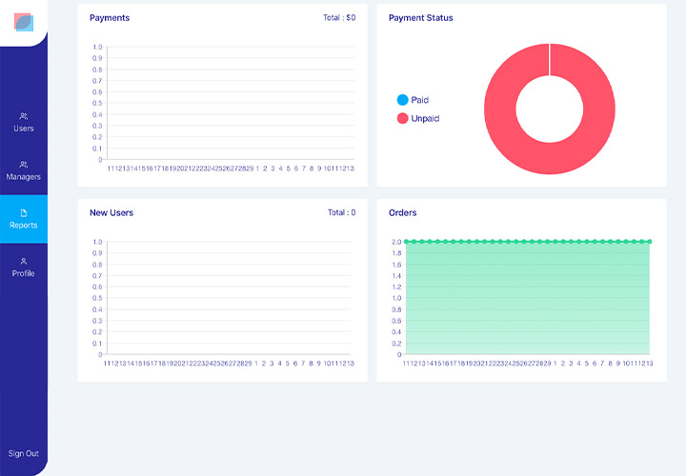Click the last data point on Orders chart

(x=650, y=242)
